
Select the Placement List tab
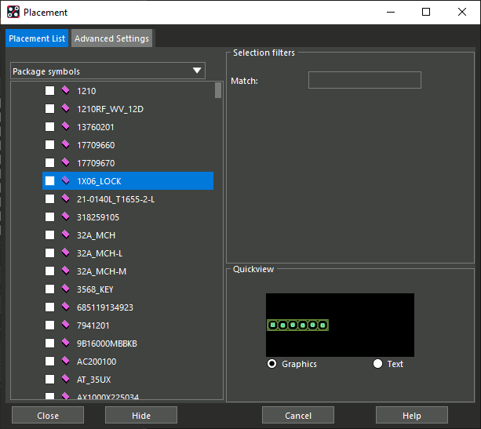coord(37,38)
